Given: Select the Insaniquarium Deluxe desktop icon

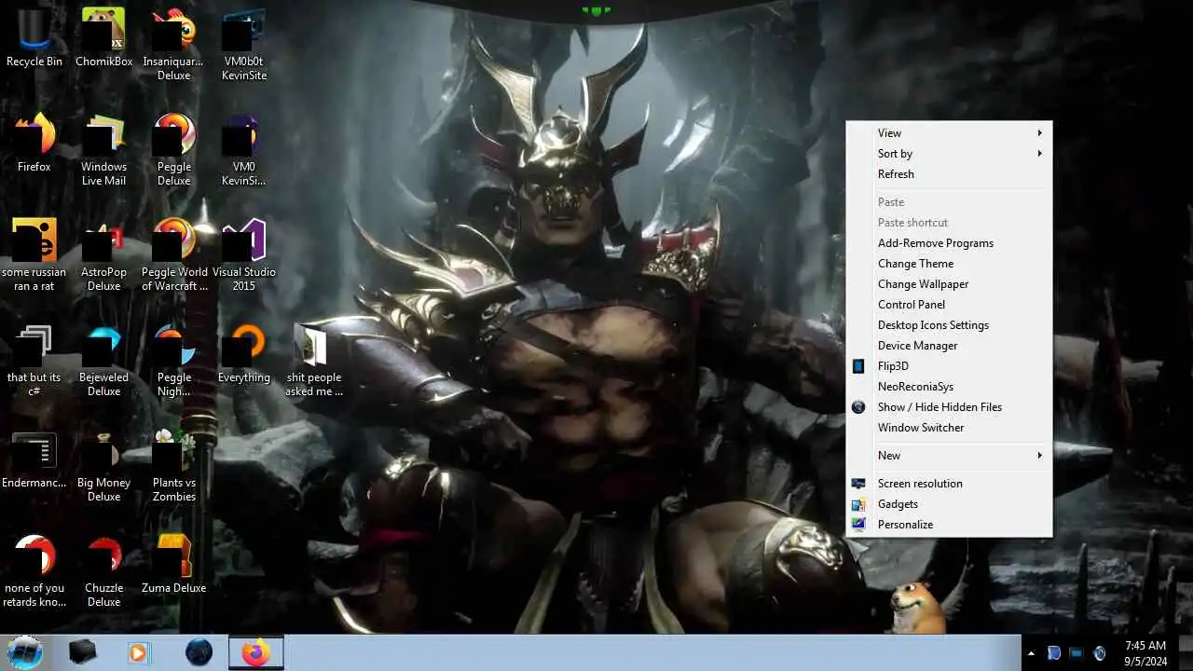Looking at the screenshot, I should click(173, 44).
